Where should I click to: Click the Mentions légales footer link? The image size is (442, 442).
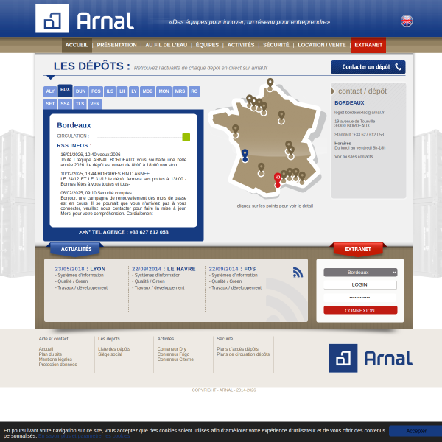coord(55,359)
